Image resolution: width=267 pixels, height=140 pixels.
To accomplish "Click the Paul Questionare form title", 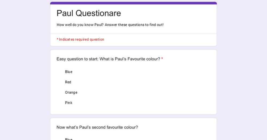I will coord(89,13).
